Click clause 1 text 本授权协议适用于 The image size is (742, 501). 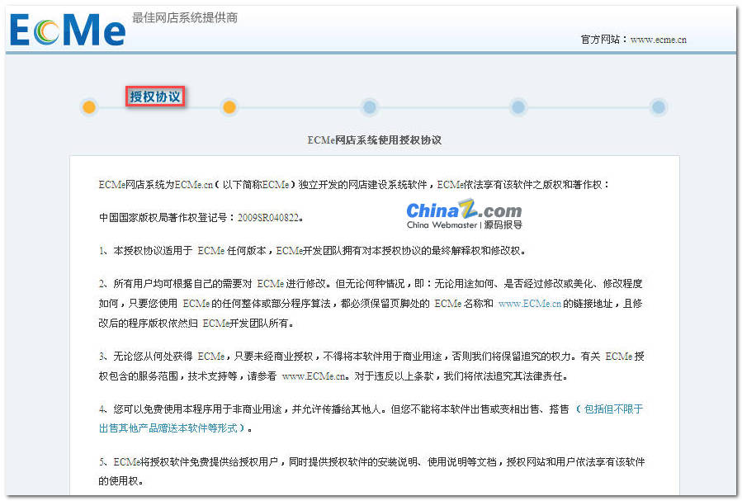[x=153, y=251]
